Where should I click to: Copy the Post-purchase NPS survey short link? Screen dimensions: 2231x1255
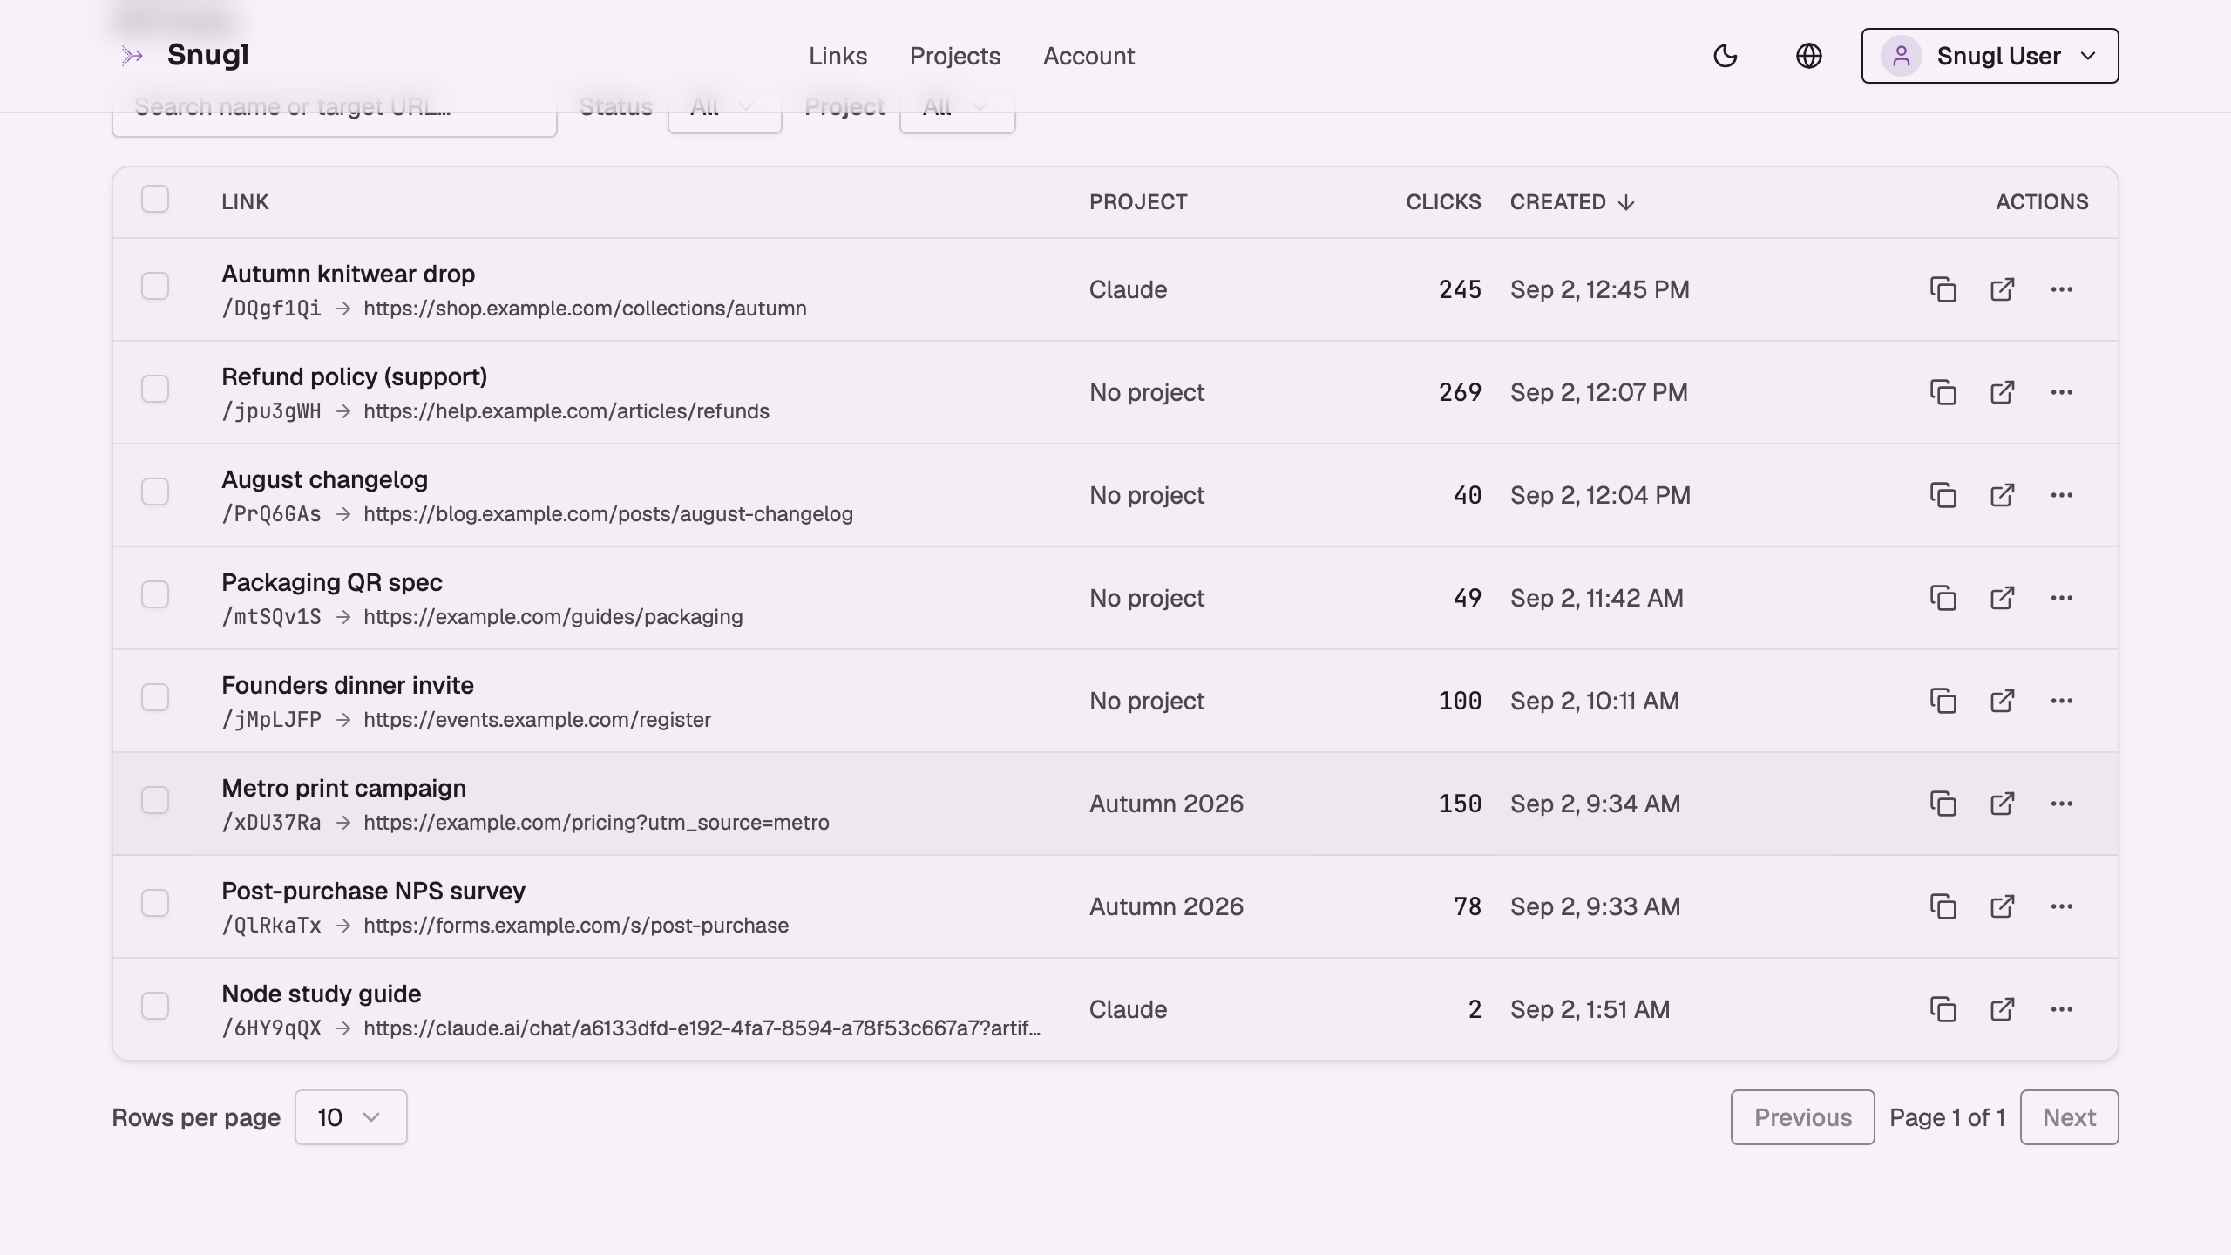tap(1943, 906)
